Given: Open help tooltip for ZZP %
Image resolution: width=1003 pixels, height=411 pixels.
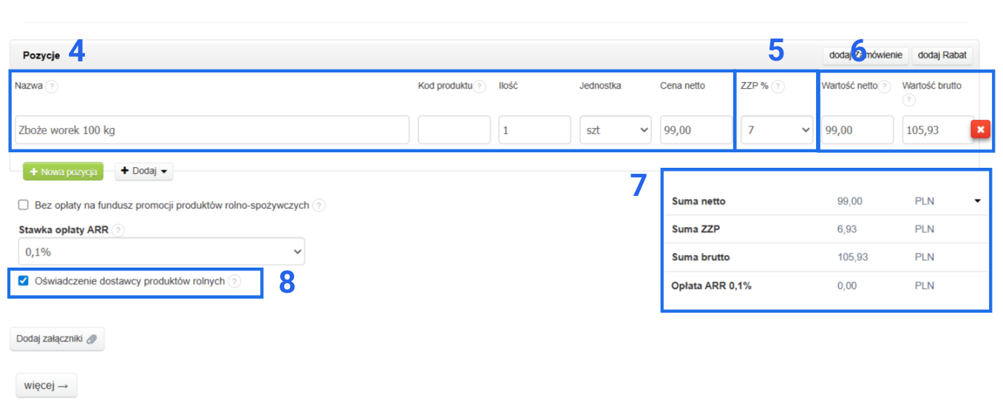Looking at the screenshot, I should (778, 86).
